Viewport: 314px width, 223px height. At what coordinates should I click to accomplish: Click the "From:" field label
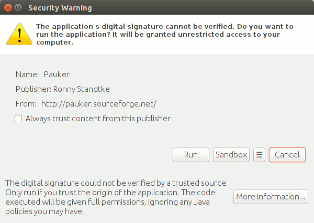point(26,104)
